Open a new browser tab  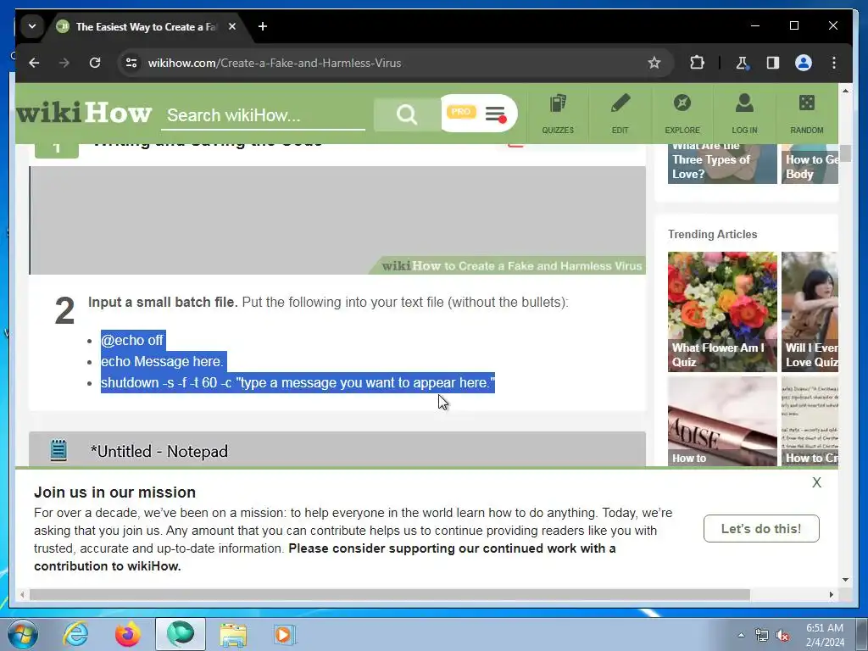(x=263, y=26)
